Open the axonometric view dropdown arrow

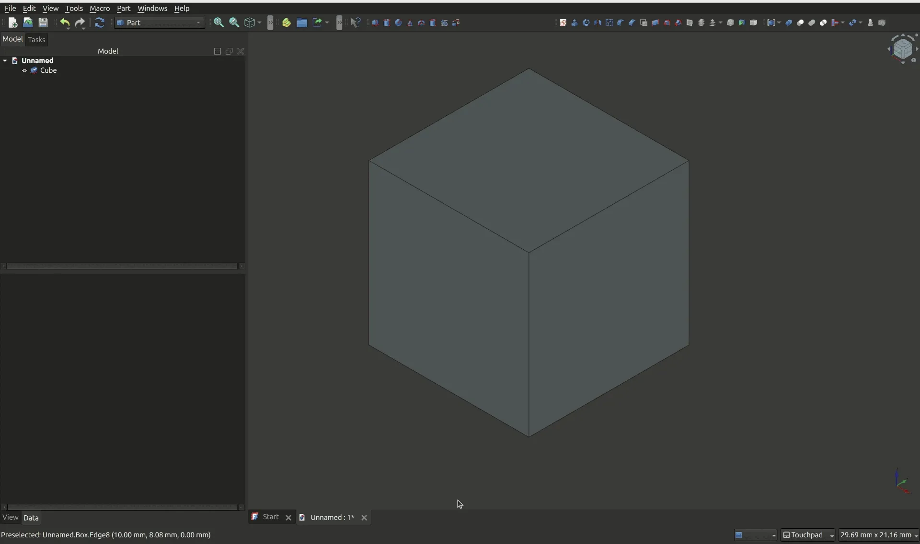259,22
